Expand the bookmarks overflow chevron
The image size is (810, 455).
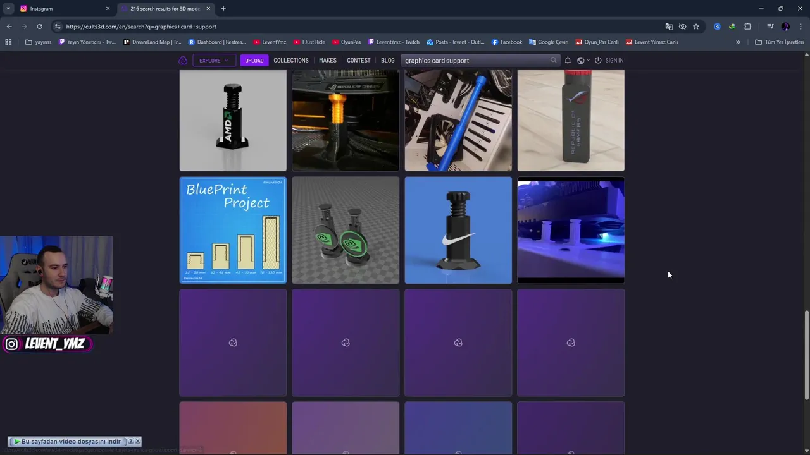pos(738,42)
